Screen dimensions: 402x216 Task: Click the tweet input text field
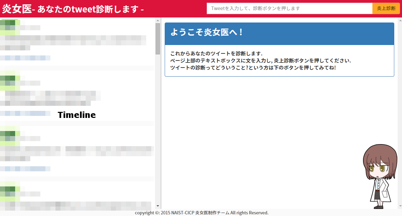coord(289,8)
